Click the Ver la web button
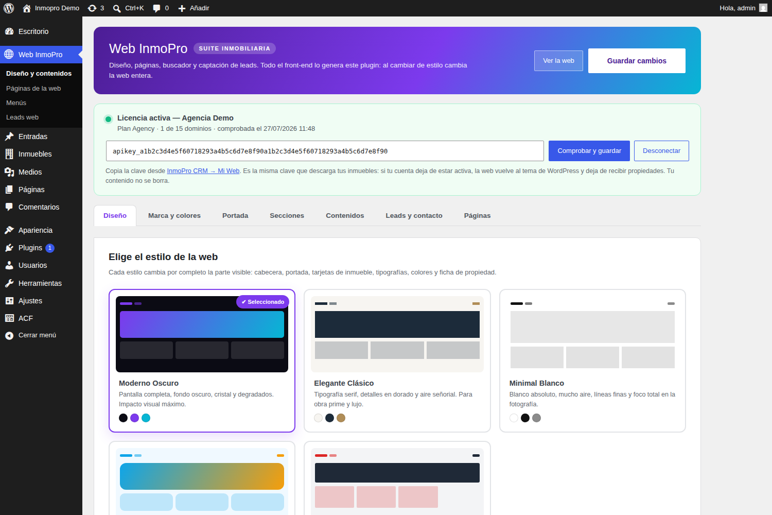772x515 pixels. click(x=558, y=61)
